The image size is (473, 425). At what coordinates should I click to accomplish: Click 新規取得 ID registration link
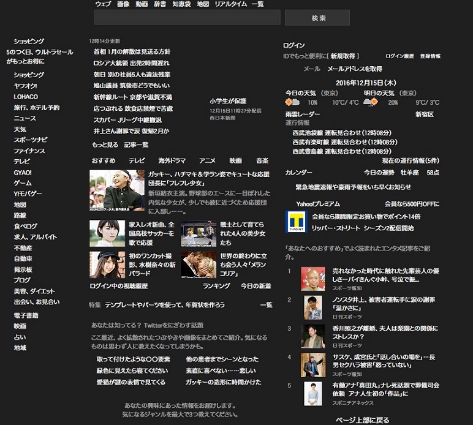click(343, 56)
